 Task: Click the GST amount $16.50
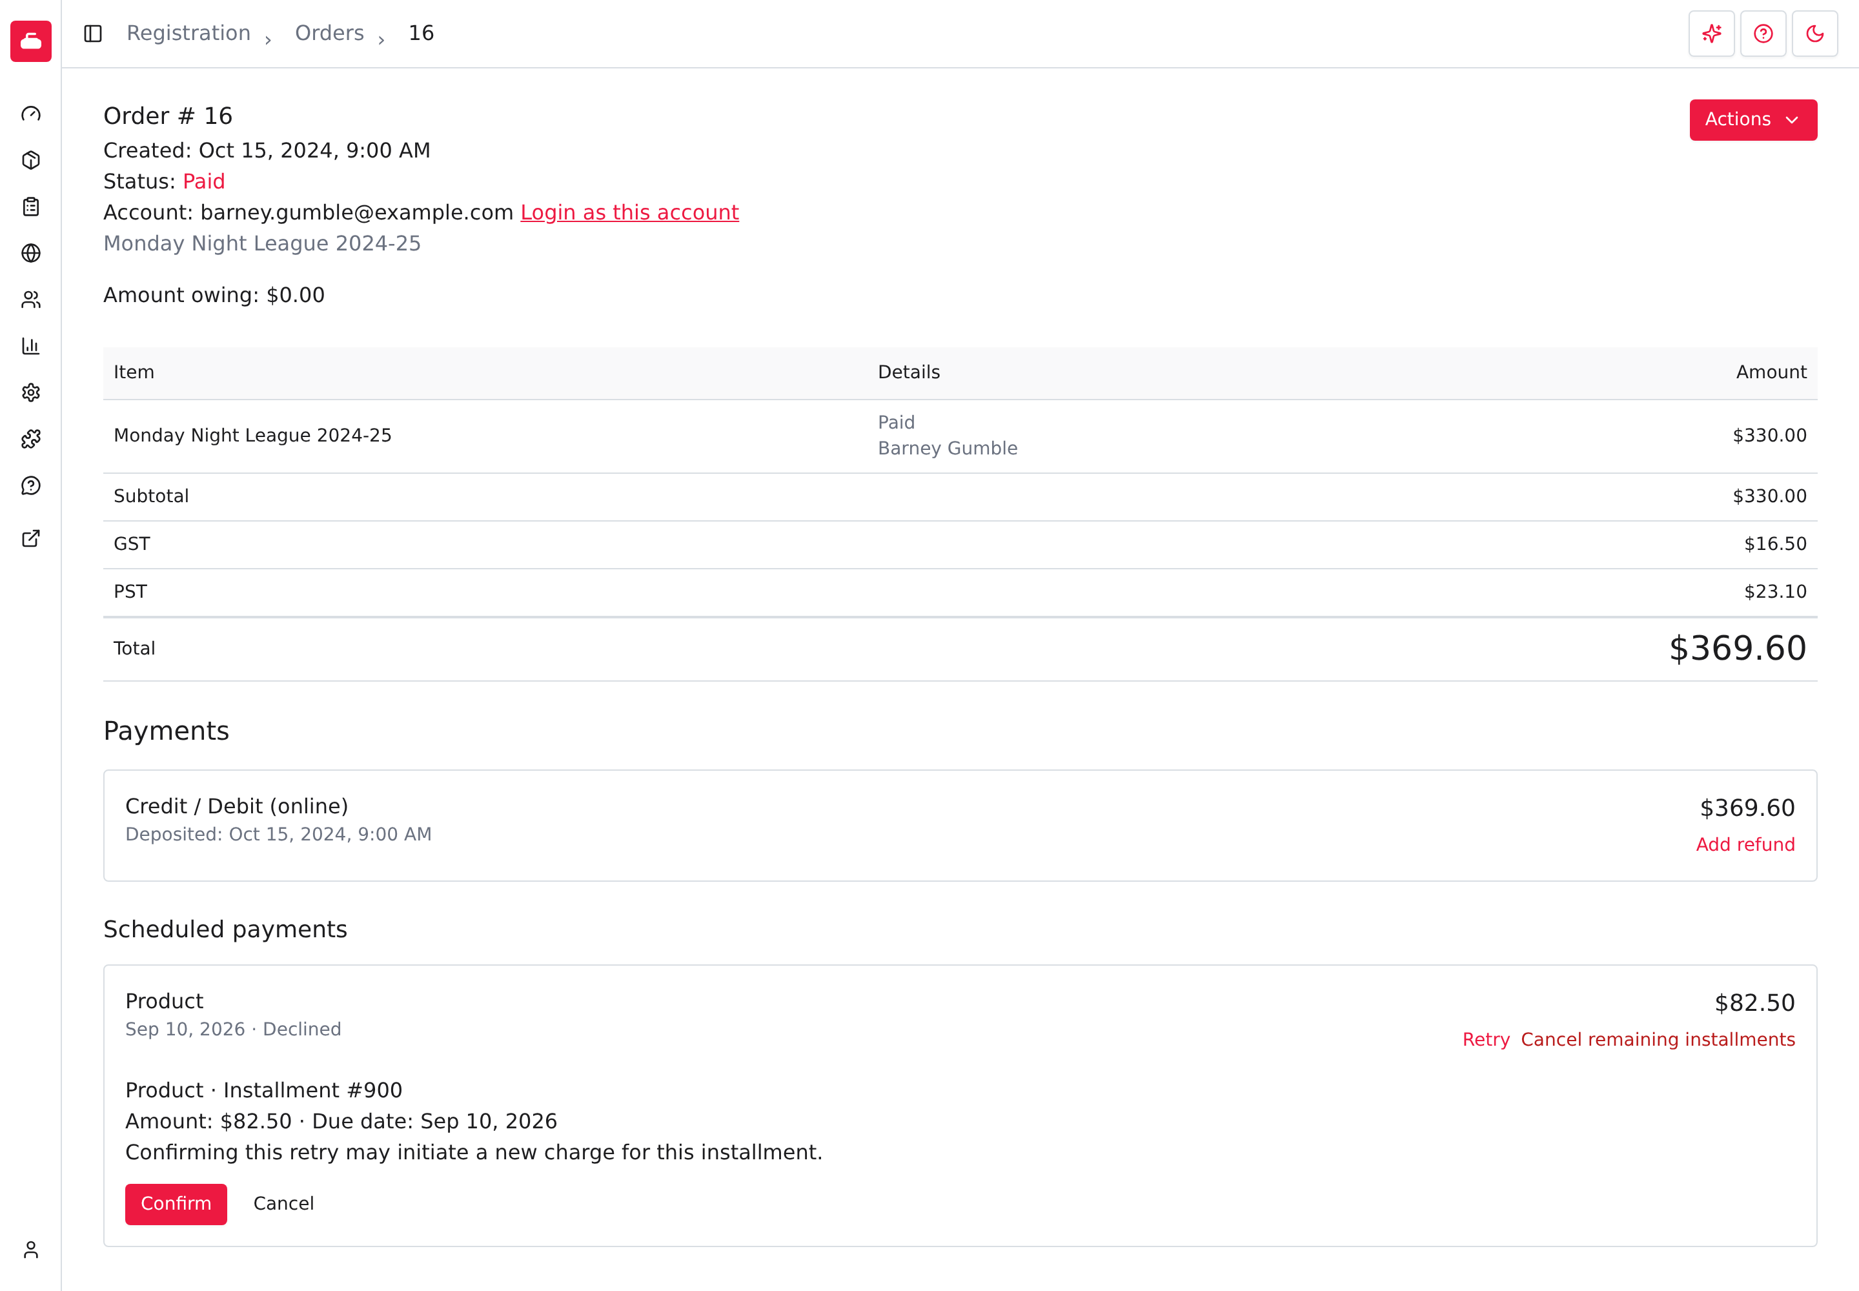coord(1776,544)
